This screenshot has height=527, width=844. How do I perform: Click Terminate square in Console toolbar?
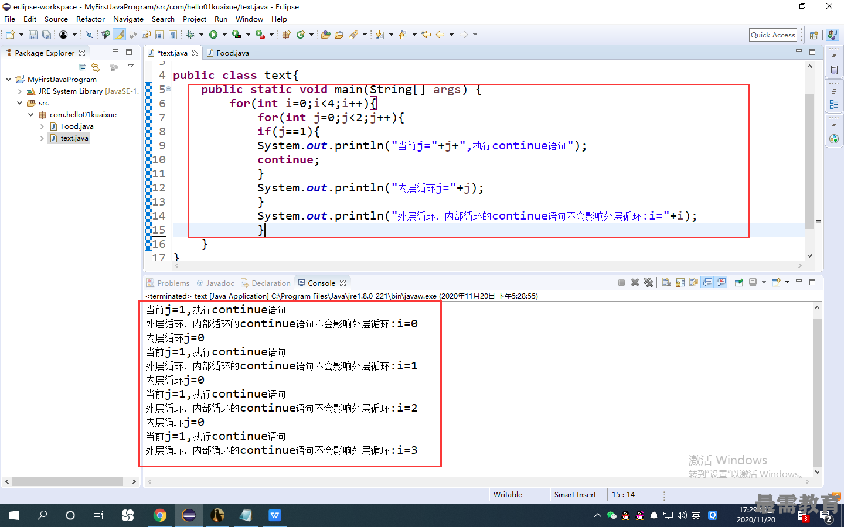click(x=621, y=282)
